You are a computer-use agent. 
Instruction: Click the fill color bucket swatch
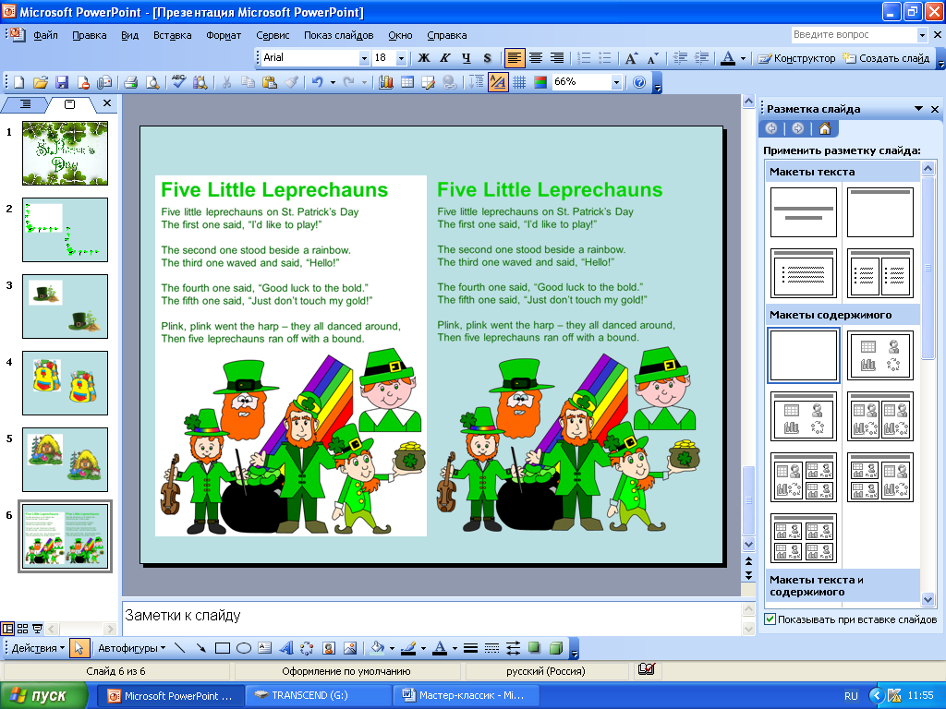(x=378, y=648)
